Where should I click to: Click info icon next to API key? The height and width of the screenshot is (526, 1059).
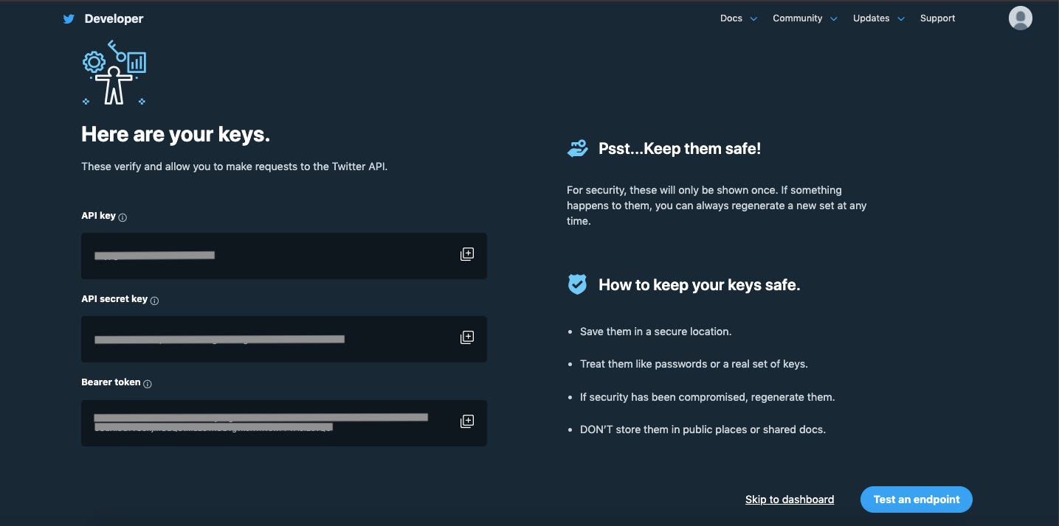[123, 217]
